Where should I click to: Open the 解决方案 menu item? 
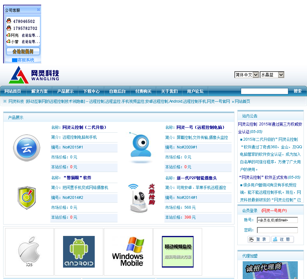[x=39, y=91]
